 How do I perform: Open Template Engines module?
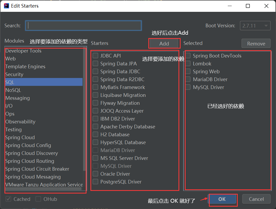[44, 66]
